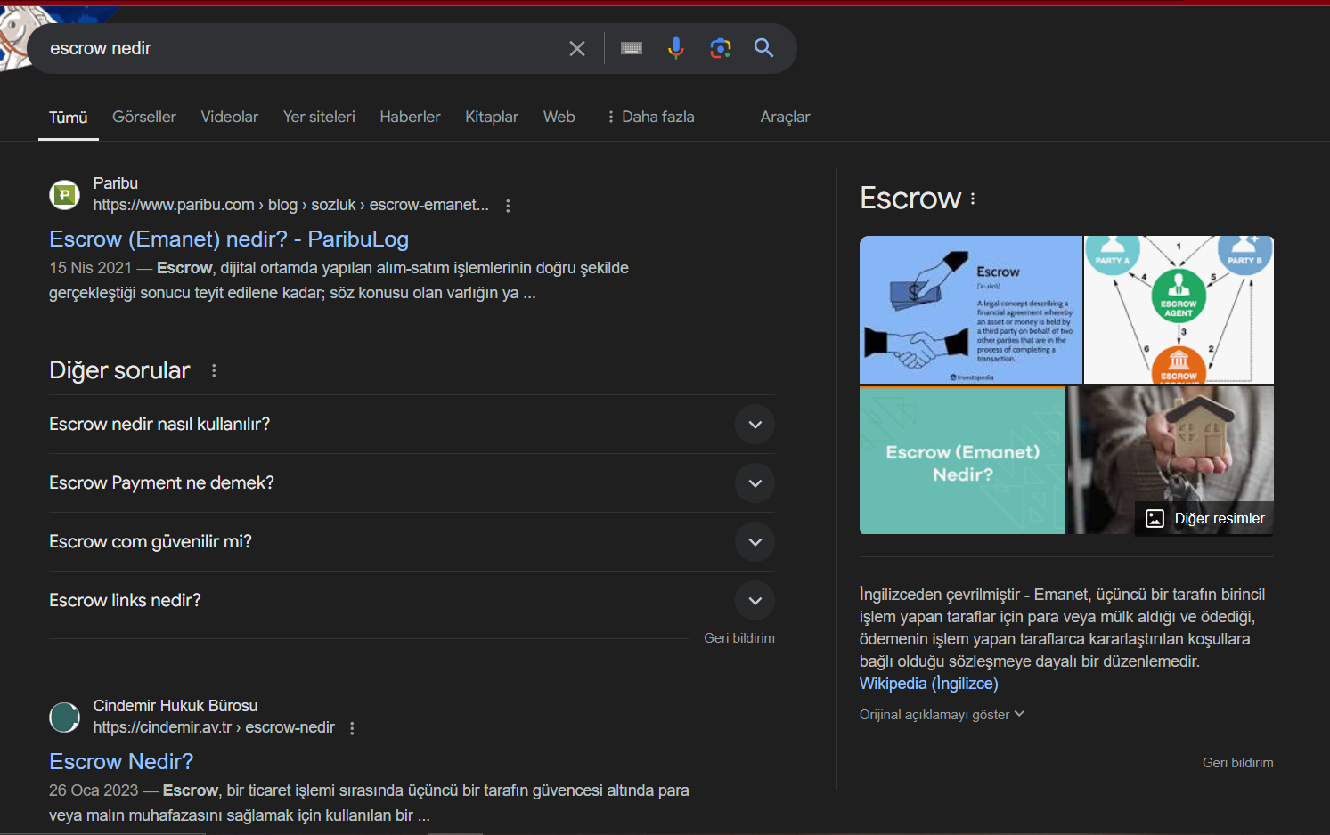Open options menu for Cindemir result
Viewport: 1330px width, 835px height.
(x=352, y=728)
